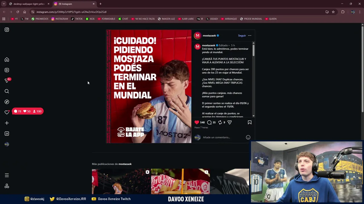Open ILARI LARIE bookmark
This screenshot has width=364, height=204.
pyautogui.click(x=186, y=19)
